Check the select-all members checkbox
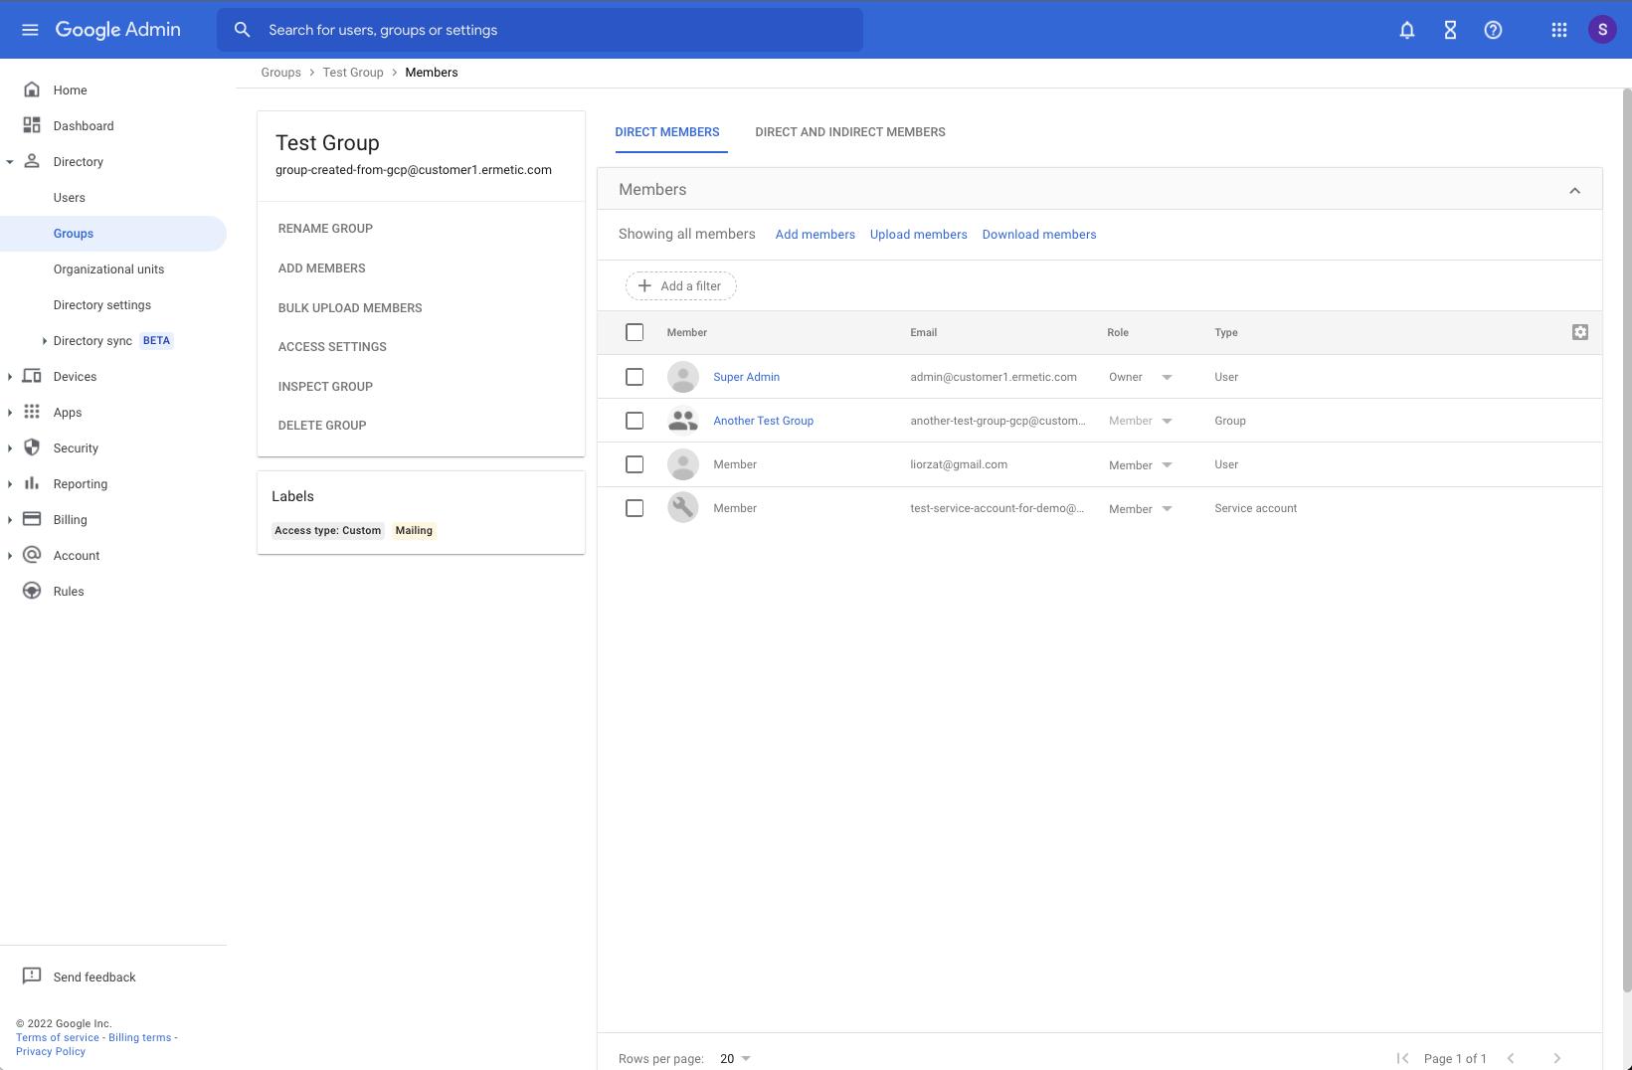This screenshot has height=1070, width=1632. point(635,331)
